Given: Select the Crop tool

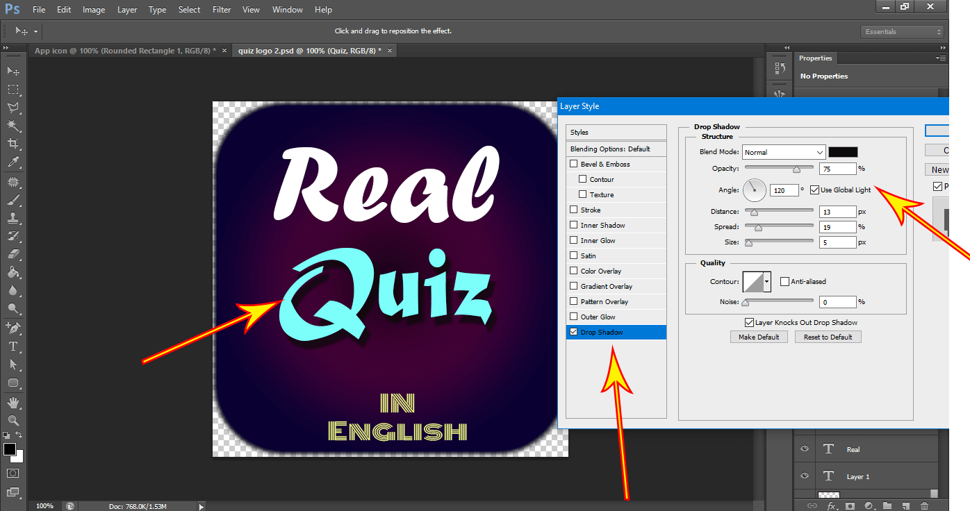Looking at the screenshot, I should tap(13, 144).
